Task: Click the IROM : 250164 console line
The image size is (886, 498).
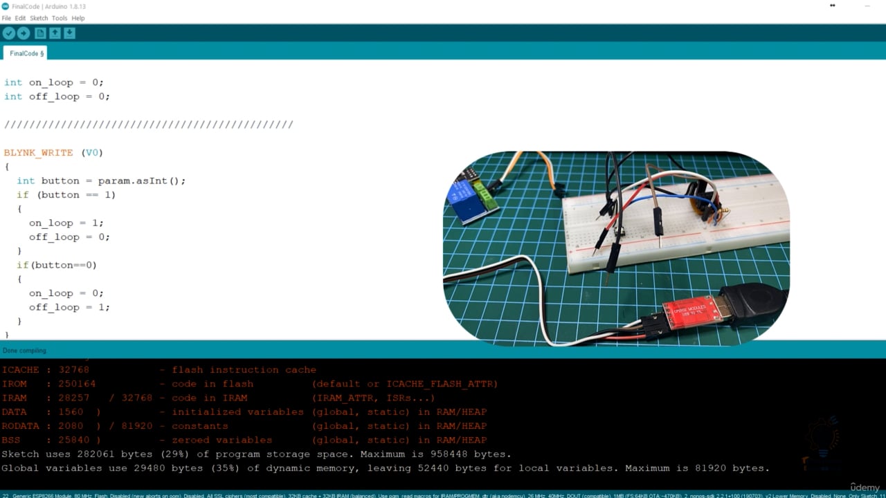Action: click(x=249, y=384)
